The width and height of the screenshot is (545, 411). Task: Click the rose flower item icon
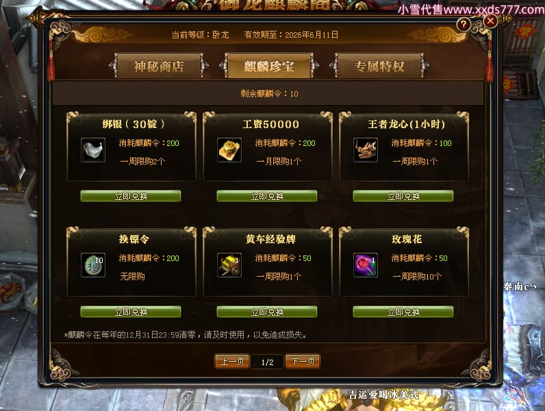pyautogui.click(x=366, y=265)
